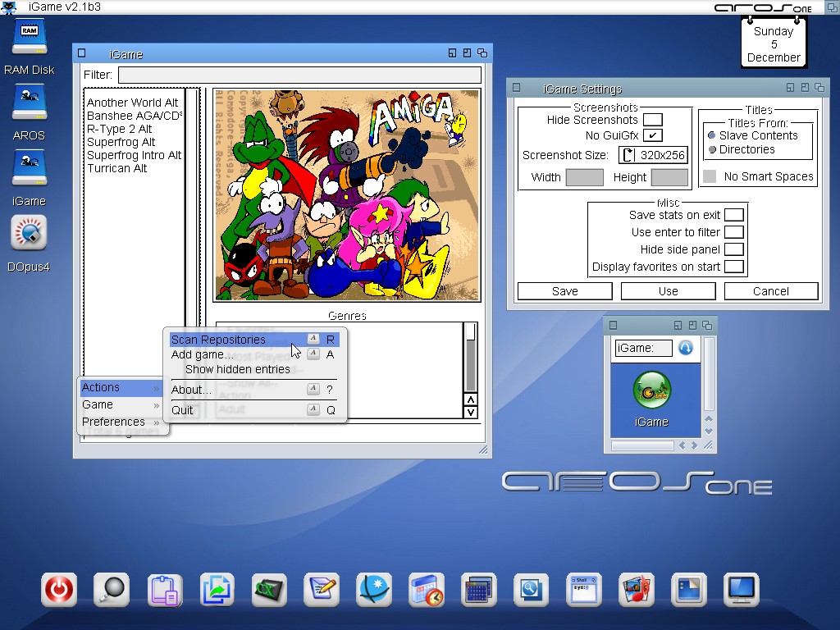
Task: Click the red power icon in dock
Action: [59, 590]
